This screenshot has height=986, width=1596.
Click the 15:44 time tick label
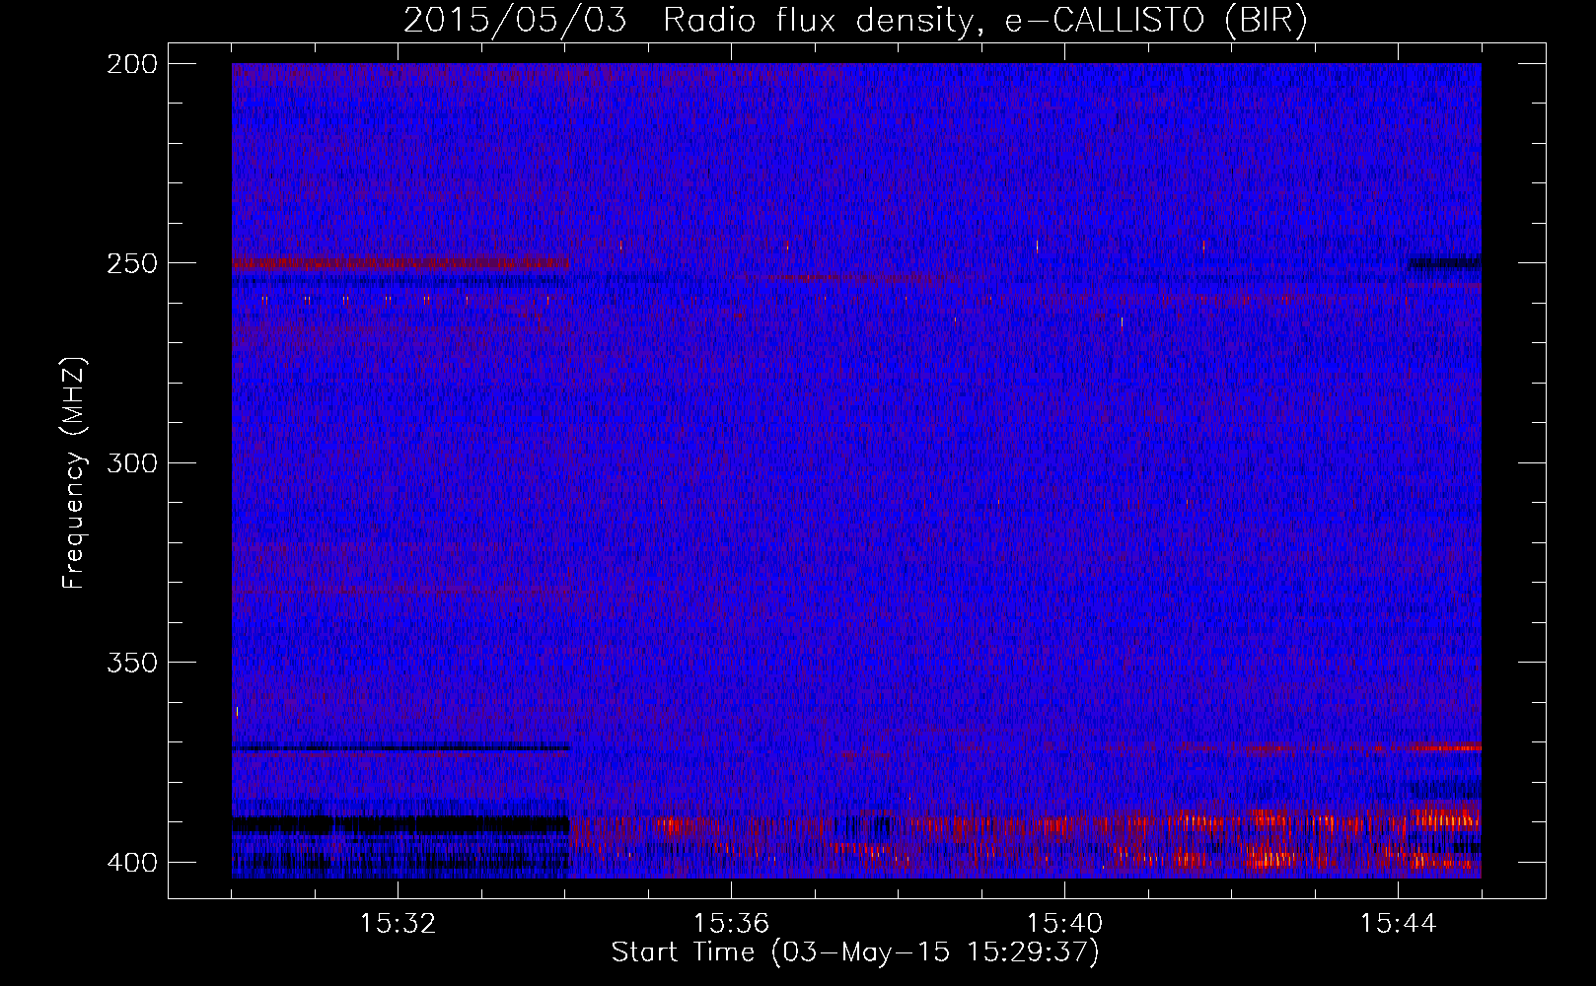pos(1398,924)
